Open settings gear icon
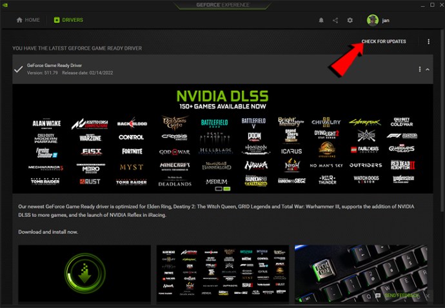 click(x=350, y=20)
